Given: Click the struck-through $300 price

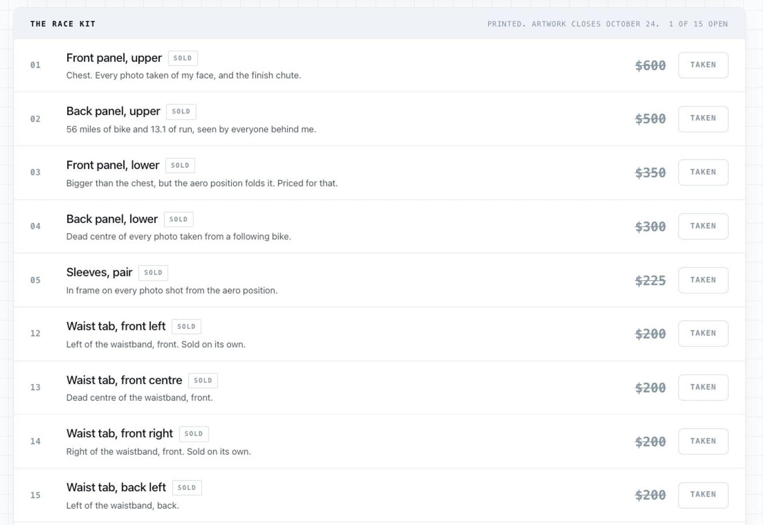Looking at the screenshot, I should pyautogui.click(x=651, y=227).
